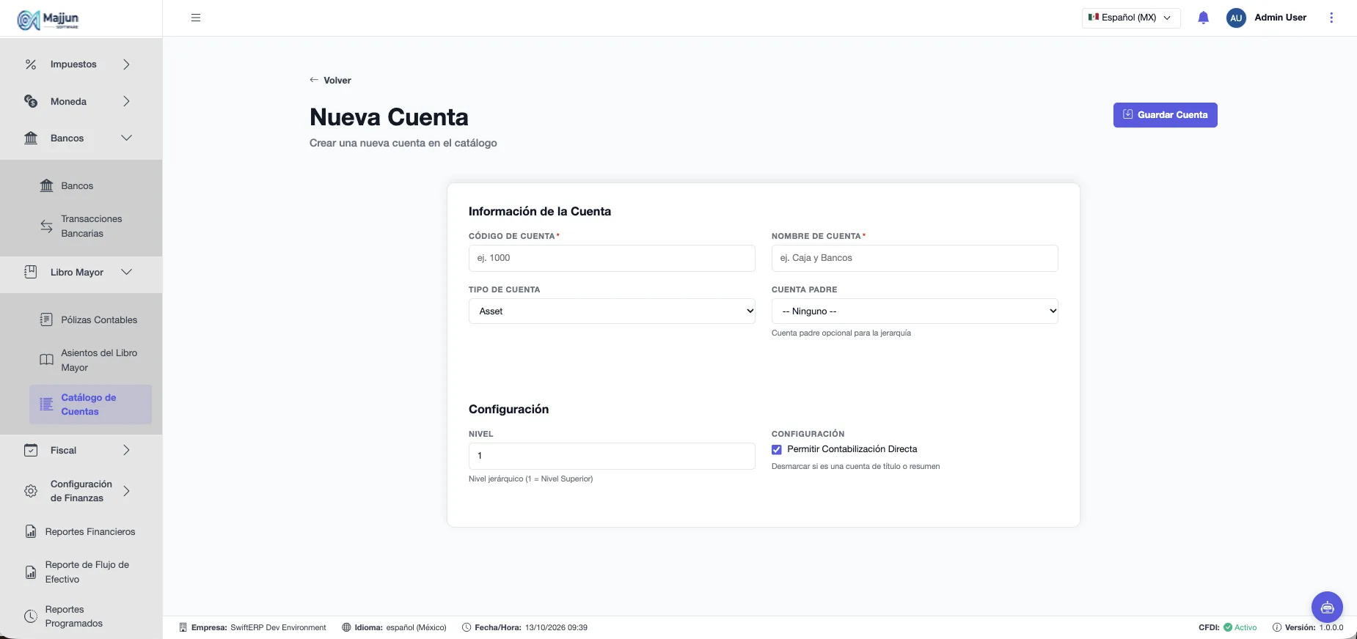Expand the Impuestos menu chevron
This screenshot has height=639, width=1357.
tap(126, 64)
